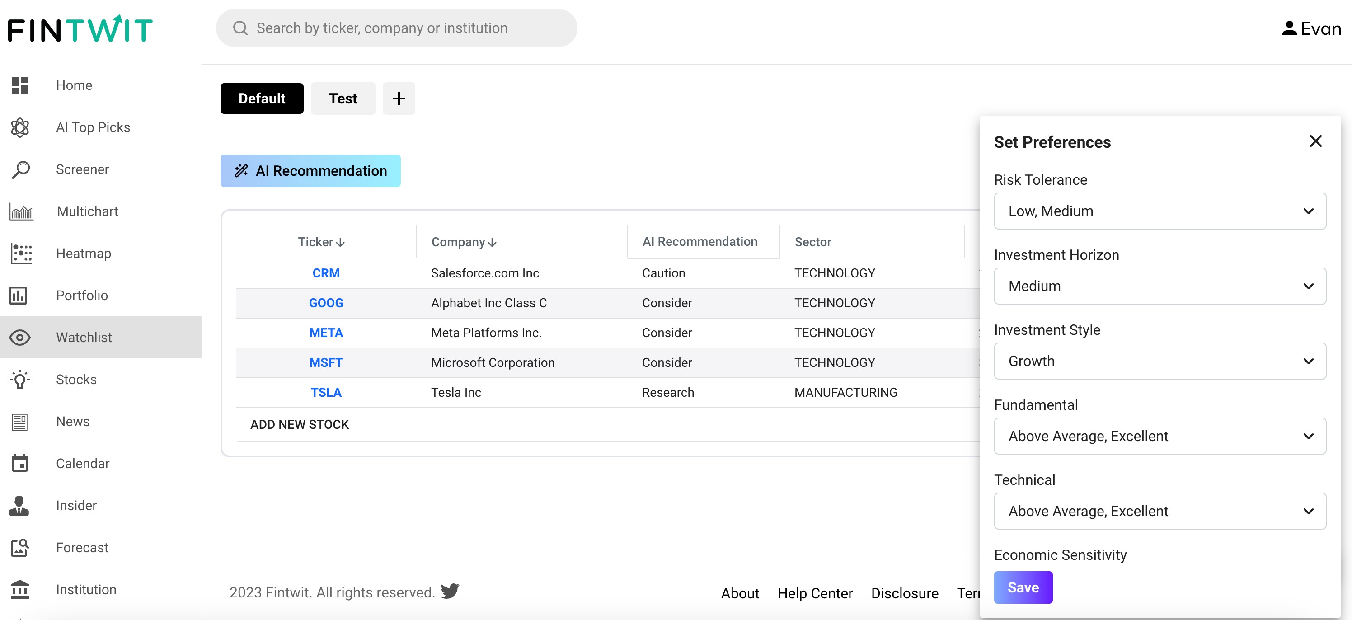Screen dimensions: 1352x620
Task: Sort table by Company column arrow
Action: (492, 243)
